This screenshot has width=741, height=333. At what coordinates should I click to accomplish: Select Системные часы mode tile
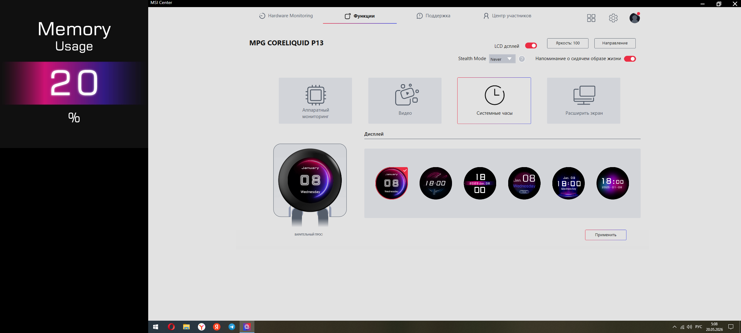point(494,101)
